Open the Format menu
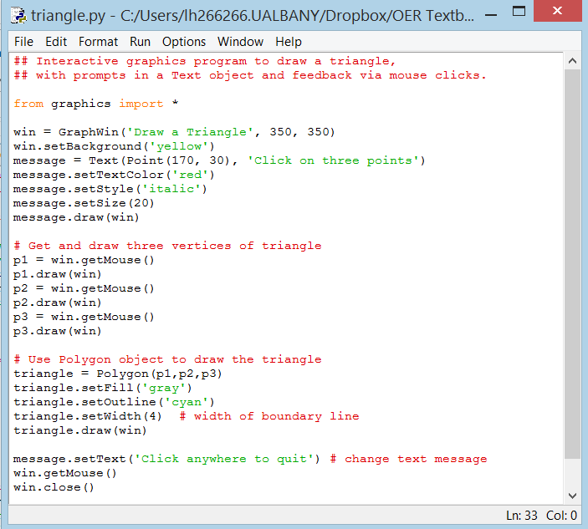This screenshot has width=588, height=529. (x=98, y=42)
